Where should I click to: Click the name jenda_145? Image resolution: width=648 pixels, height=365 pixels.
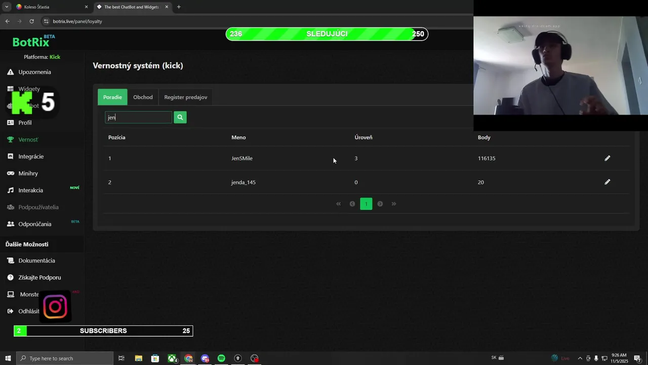click(244, 182)
